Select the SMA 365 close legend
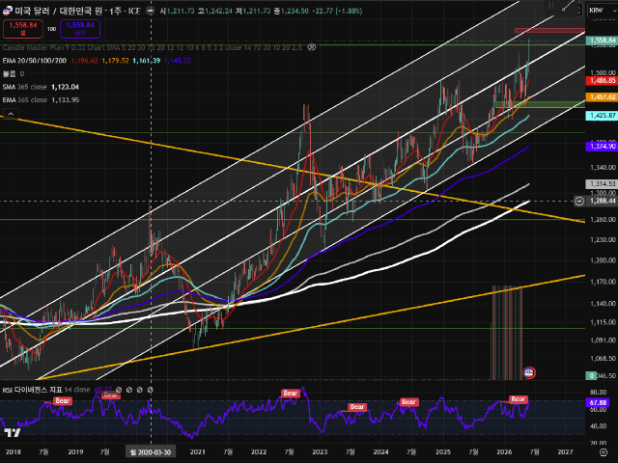 [x=24, y=87]
